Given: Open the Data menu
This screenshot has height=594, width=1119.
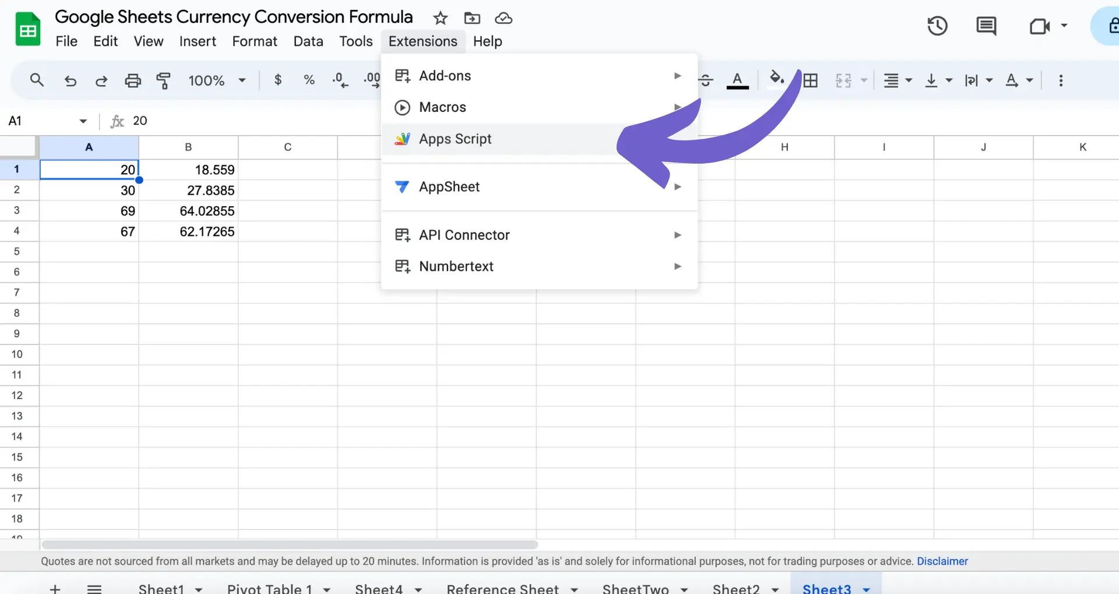Looking at the screenshot, I should (308, 41).
